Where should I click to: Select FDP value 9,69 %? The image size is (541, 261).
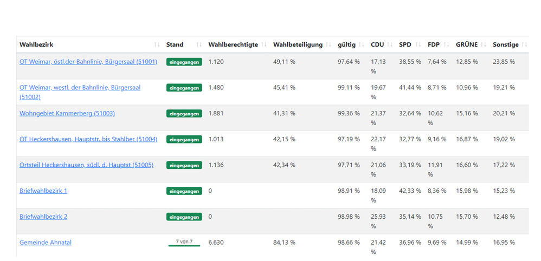point(437,243)
